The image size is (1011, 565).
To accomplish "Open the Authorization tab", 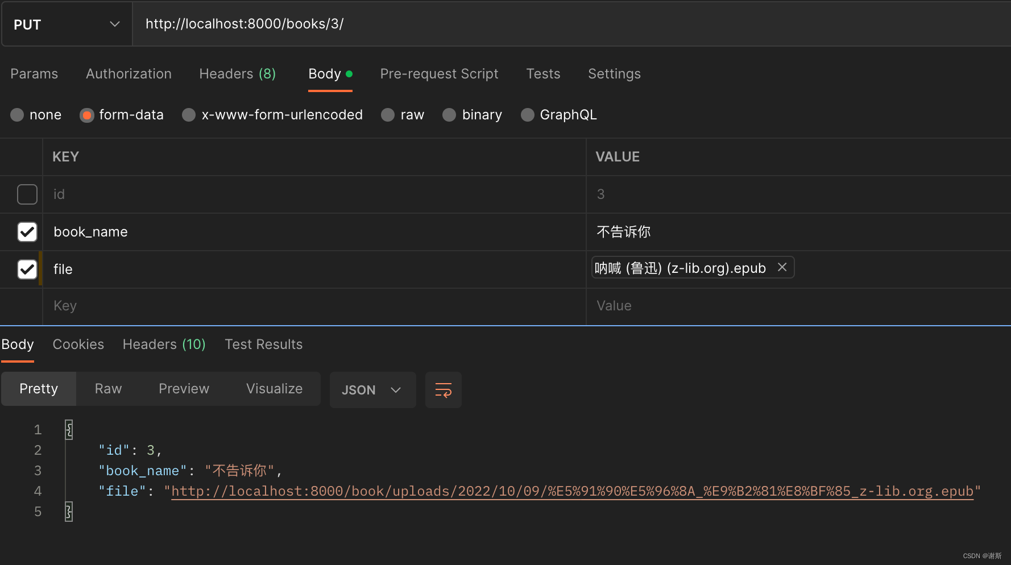I will (129, 74).
